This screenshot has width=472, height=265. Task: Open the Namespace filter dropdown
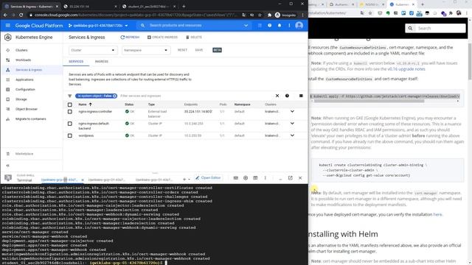146,50
